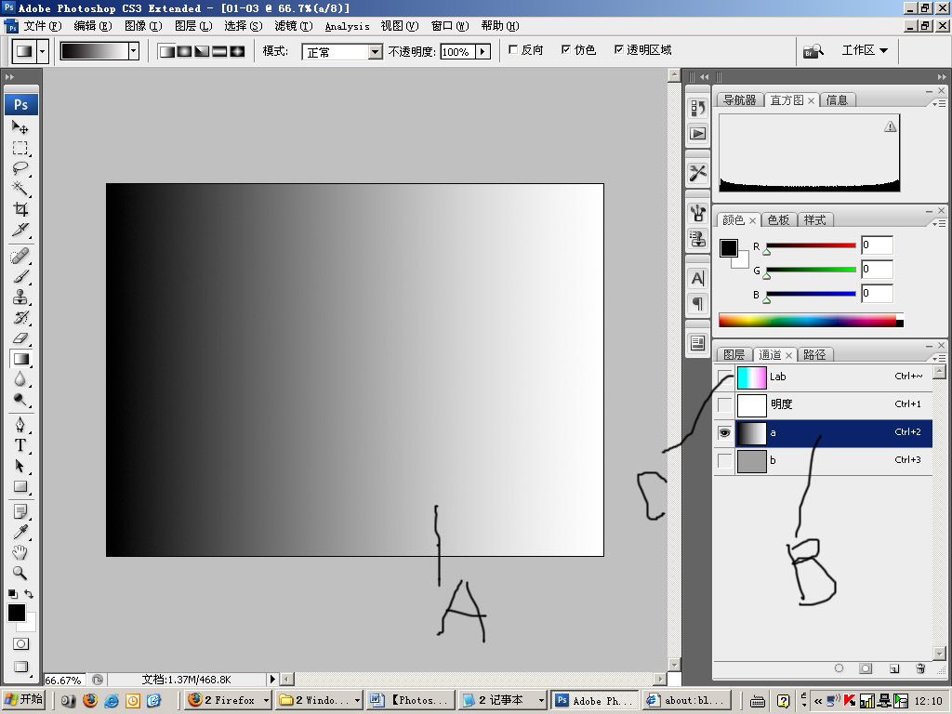Screen dimensions: 952x714
Task: Select the Slice tool
Action: click(20, 231)
